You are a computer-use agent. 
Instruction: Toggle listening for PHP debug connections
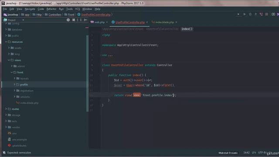tap(261, 14)
